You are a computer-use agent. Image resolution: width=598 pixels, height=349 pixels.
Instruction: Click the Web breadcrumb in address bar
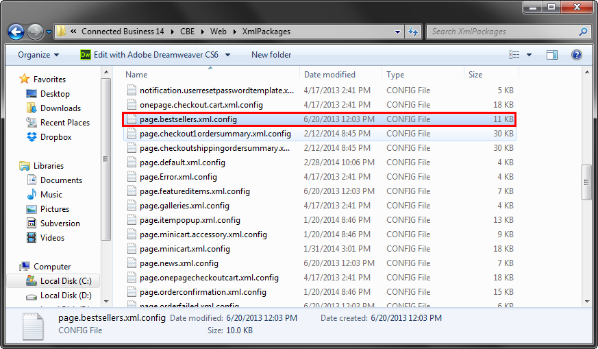coord(218,32)
